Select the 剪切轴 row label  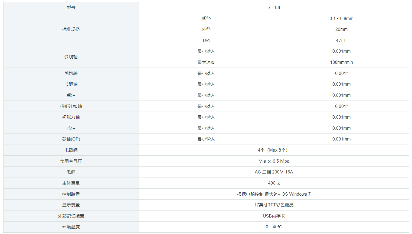point(71,73)
